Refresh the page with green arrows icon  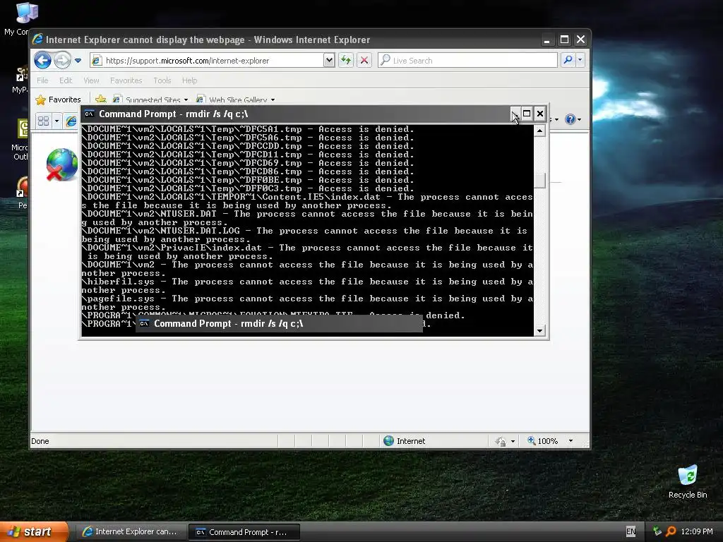(346, 61)
